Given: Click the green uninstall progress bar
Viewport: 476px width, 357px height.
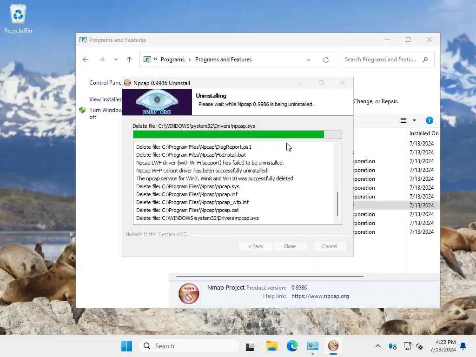Looking at the screenshot, I should (x=238, y=134).
